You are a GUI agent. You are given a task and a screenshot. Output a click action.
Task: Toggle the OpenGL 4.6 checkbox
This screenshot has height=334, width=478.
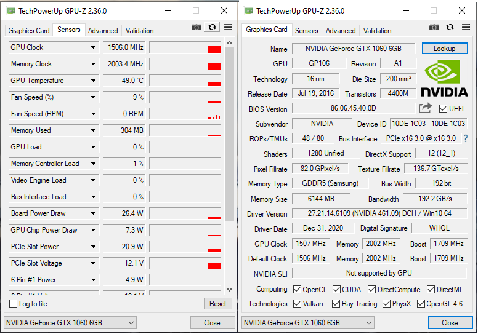[x=421, y=304]
